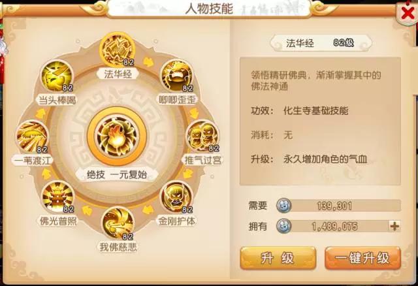Viewport: 418px width, 286px height.
Task: Click the silver coin icon beside 需要
Action: click(284, 206)
